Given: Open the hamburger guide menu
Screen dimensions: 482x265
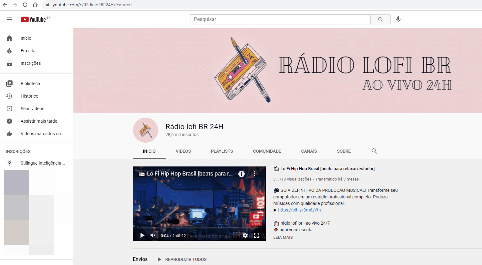Looking at the screenshot, I should tap(9, 19).
